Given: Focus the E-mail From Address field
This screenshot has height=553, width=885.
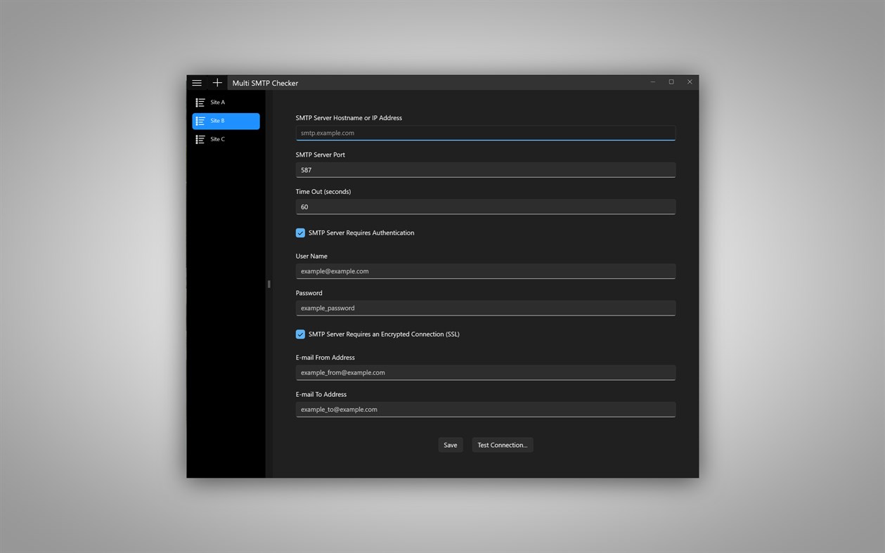Looking at the screenshot, I should [x=485, y=372].
